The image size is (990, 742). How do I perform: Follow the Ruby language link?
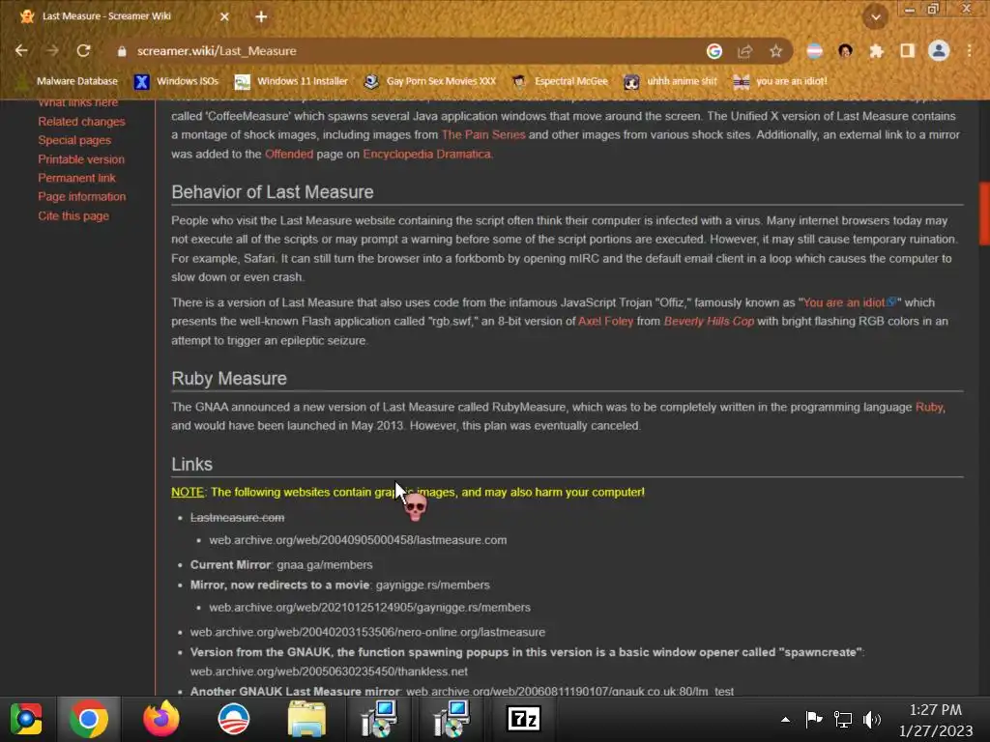pyautogui.click(x=929, y=407)
